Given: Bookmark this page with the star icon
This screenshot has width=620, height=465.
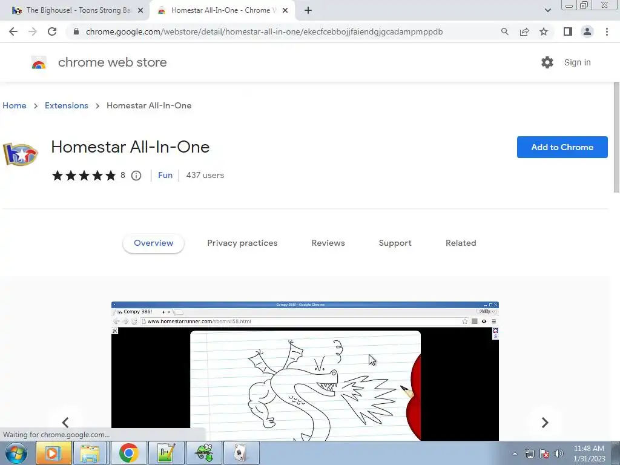Looking at the screenshot, I should (x=544, y=31).
